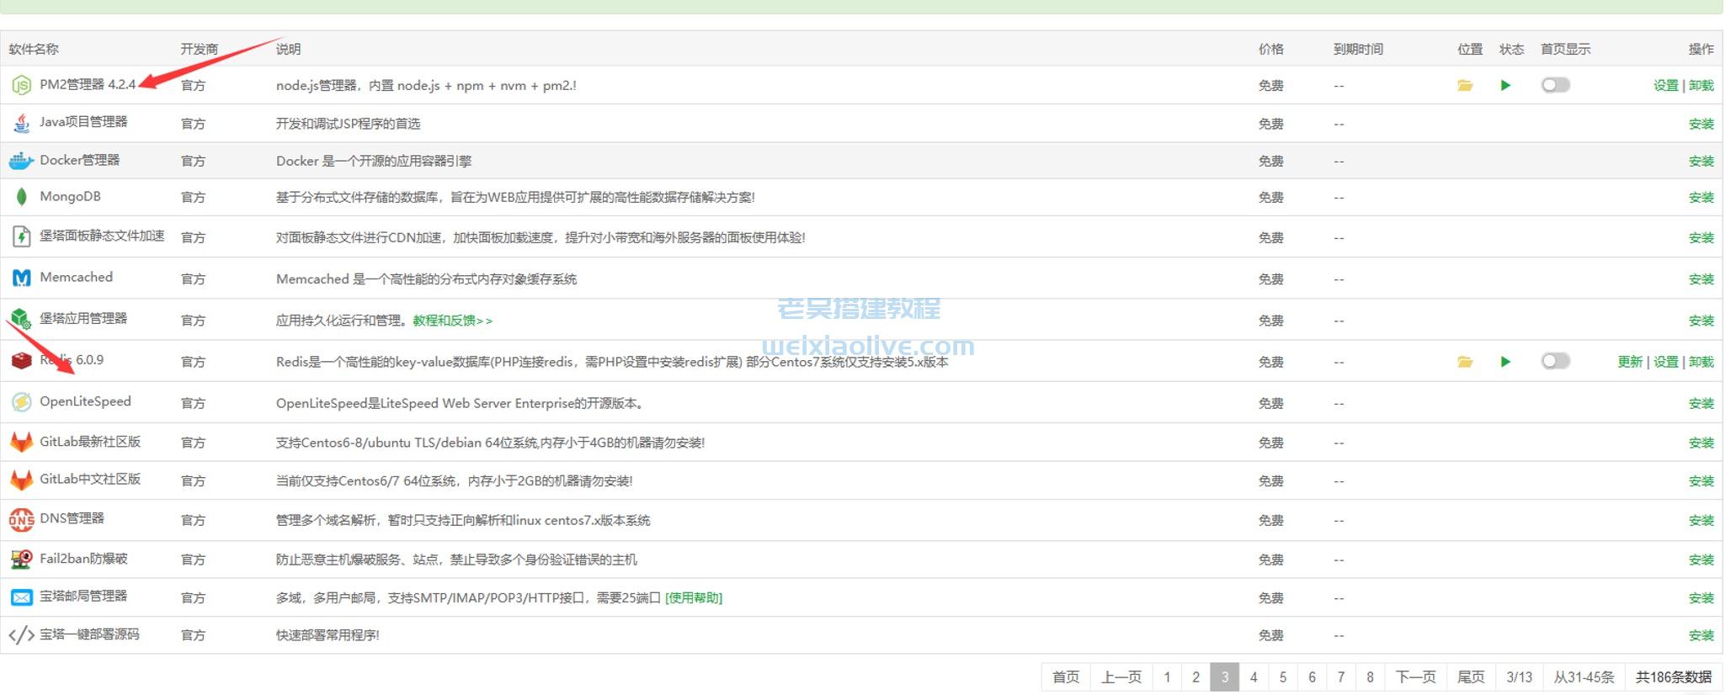This screenshot has width=1736, height=695.
Task: Click the MongoDB leaf icon
Action: (x=21, y=197)
